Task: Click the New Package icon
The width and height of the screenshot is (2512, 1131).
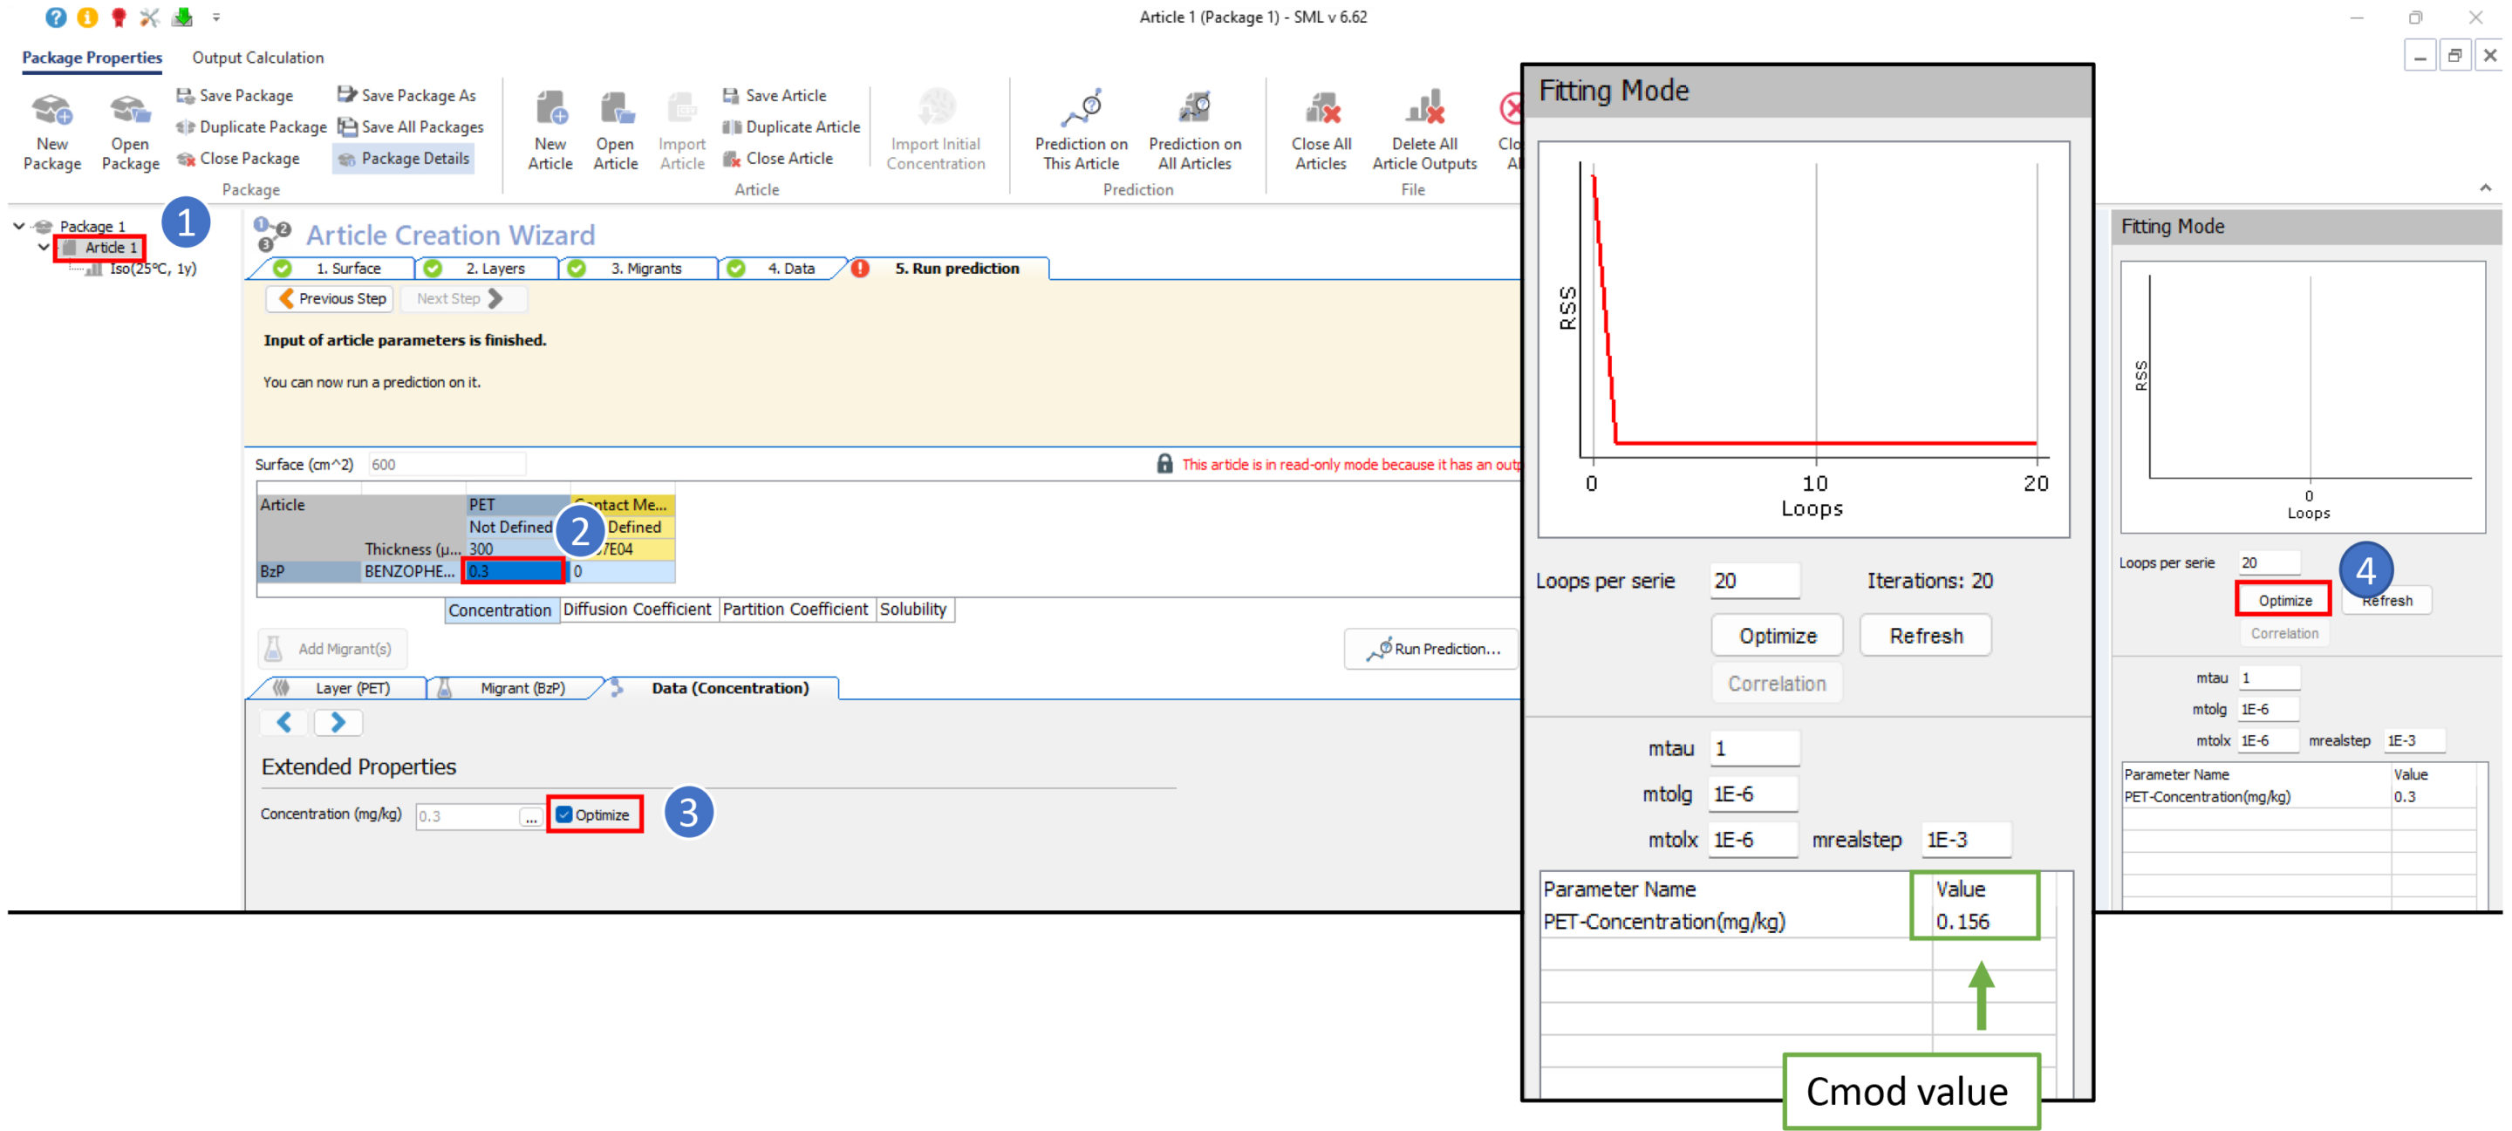Action: coord(51,110)
